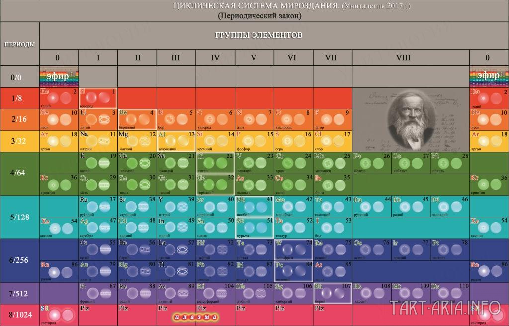Select the Titanium (Ti) element number 22
509x326 pixels.
pos(215,163)
